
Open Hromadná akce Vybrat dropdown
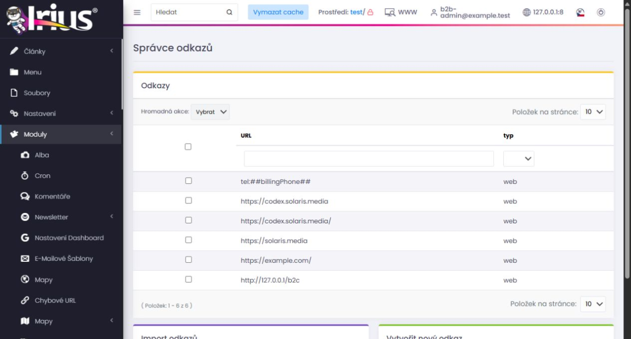point(210,111)
